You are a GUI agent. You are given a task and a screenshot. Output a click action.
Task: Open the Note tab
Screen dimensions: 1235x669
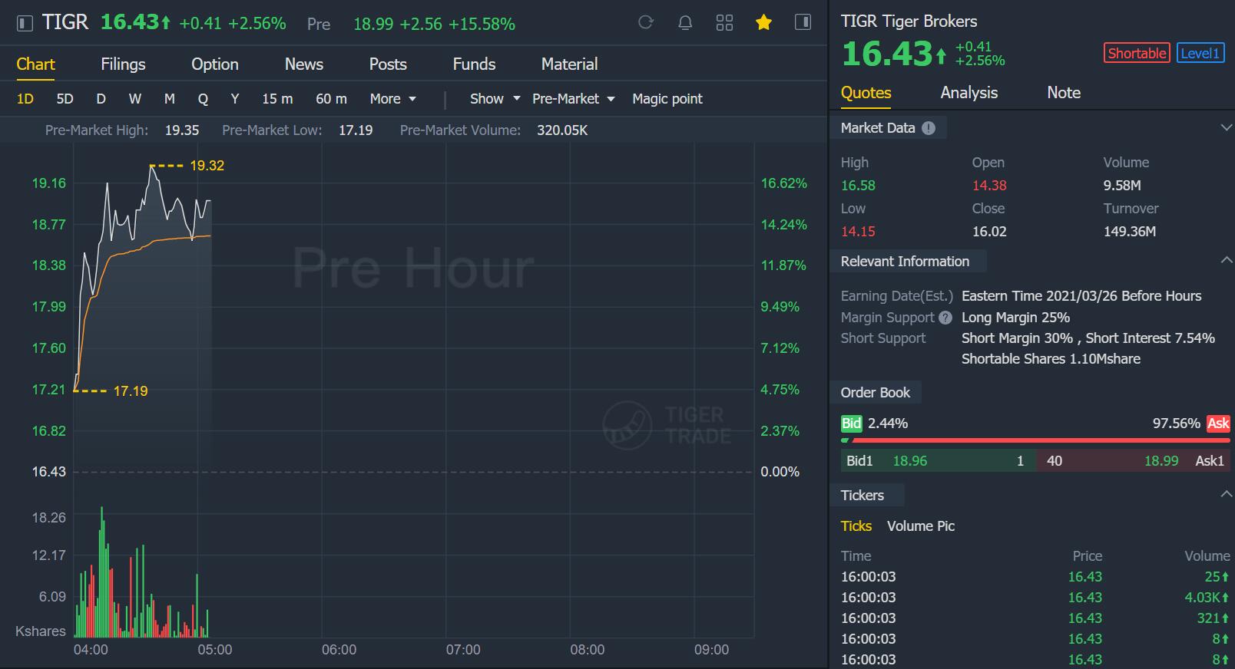click(x=1064, y=93)
